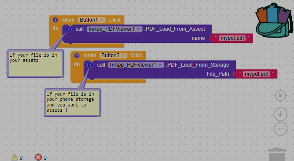Edit the mypdf.pdf text beside name
This screenshot has height=161, width=294.
(x=232, y=38)
